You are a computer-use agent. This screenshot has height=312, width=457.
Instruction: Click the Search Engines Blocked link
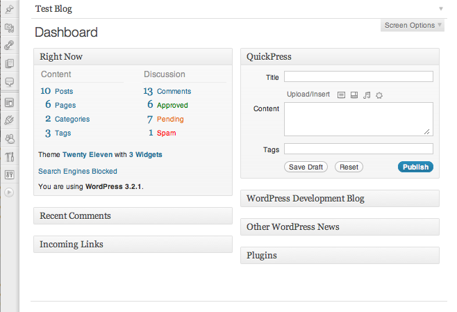point(78,171)
